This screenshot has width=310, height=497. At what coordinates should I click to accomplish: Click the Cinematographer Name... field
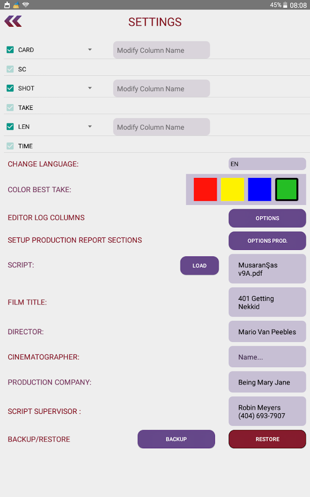pos(267,356)
